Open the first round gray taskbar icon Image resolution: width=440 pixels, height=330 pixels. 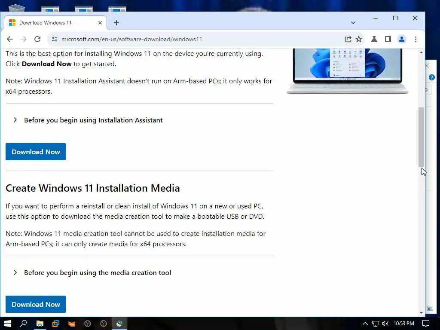pyautogui.click(x=88, y=324)
